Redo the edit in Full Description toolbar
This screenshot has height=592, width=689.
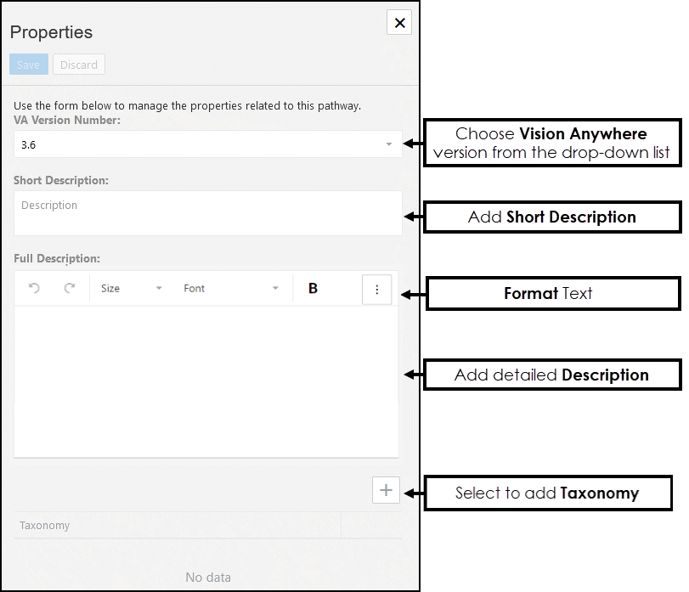click(x=70, y=289)
